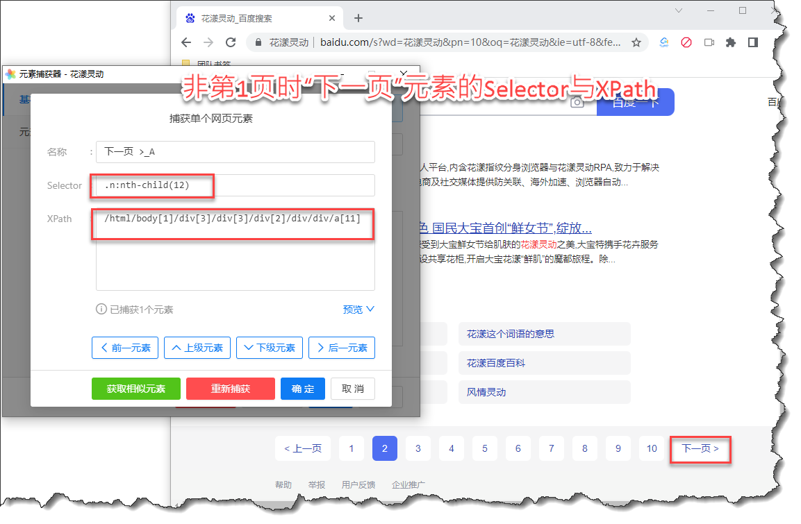Click the 已捕获1个元素 info icon

pos(101,310)
